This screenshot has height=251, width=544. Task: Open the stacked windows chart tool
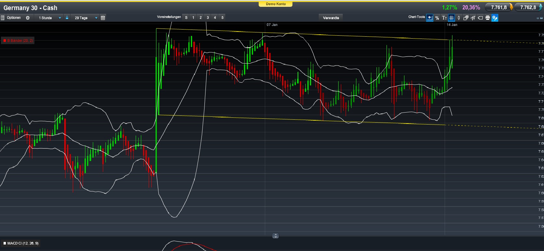466,18
